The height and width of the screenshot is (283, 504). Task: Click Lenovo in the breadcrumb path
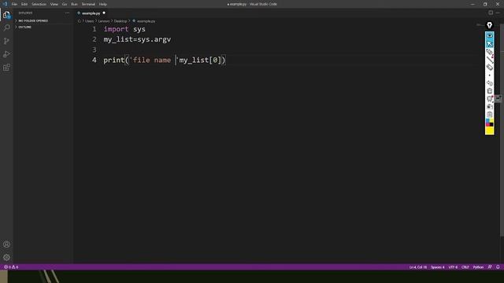tap(104, 21)
